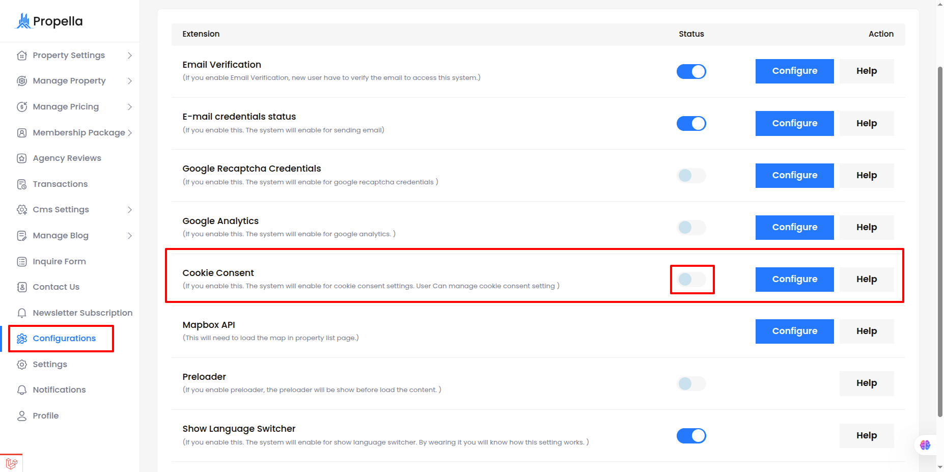Click the Propella logo icon
Screen dimensions: 944x472
[23, 21]
